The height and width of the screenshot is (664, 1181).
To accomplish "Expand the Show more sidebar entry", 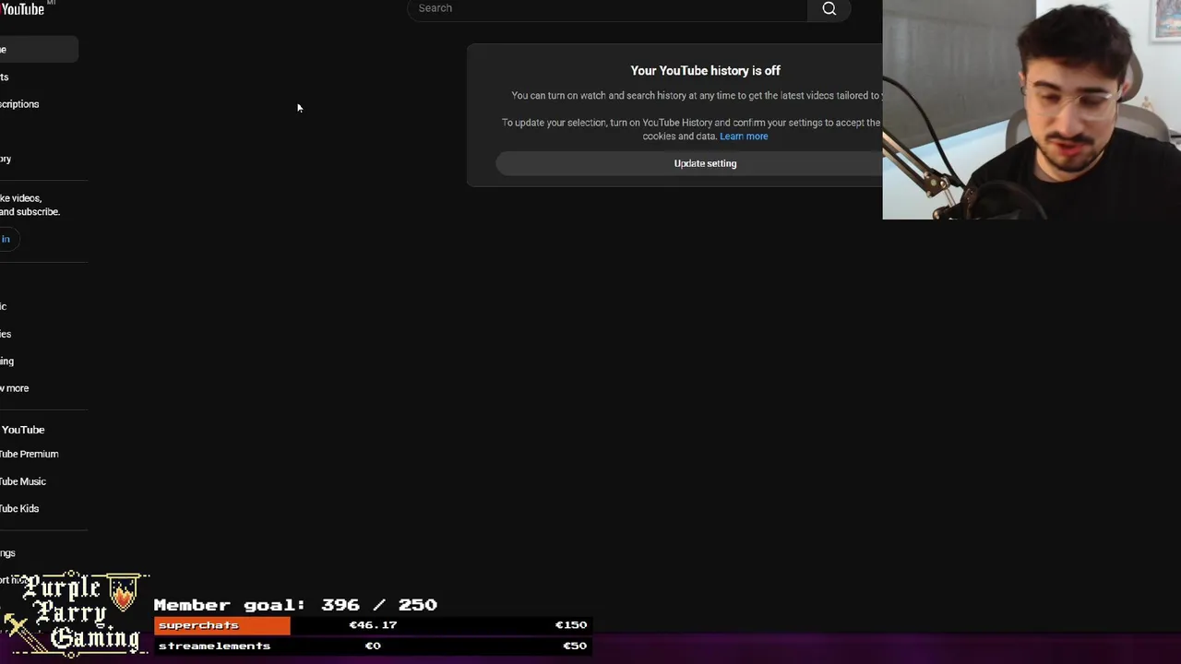I will pyautogui.click(x=15, y=388).
